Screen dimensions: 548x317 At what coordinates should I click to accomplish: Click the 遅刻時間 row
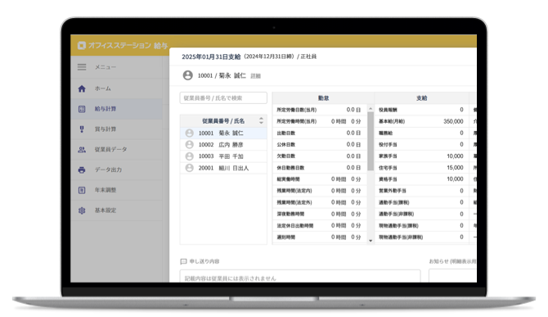click(320, 238)
